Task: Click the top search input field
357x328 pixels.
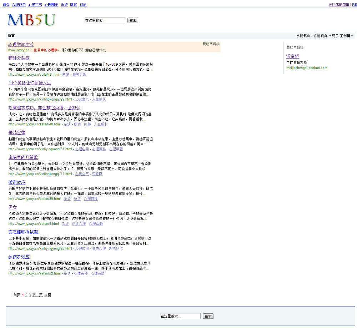Action: (x=105, y=21)
